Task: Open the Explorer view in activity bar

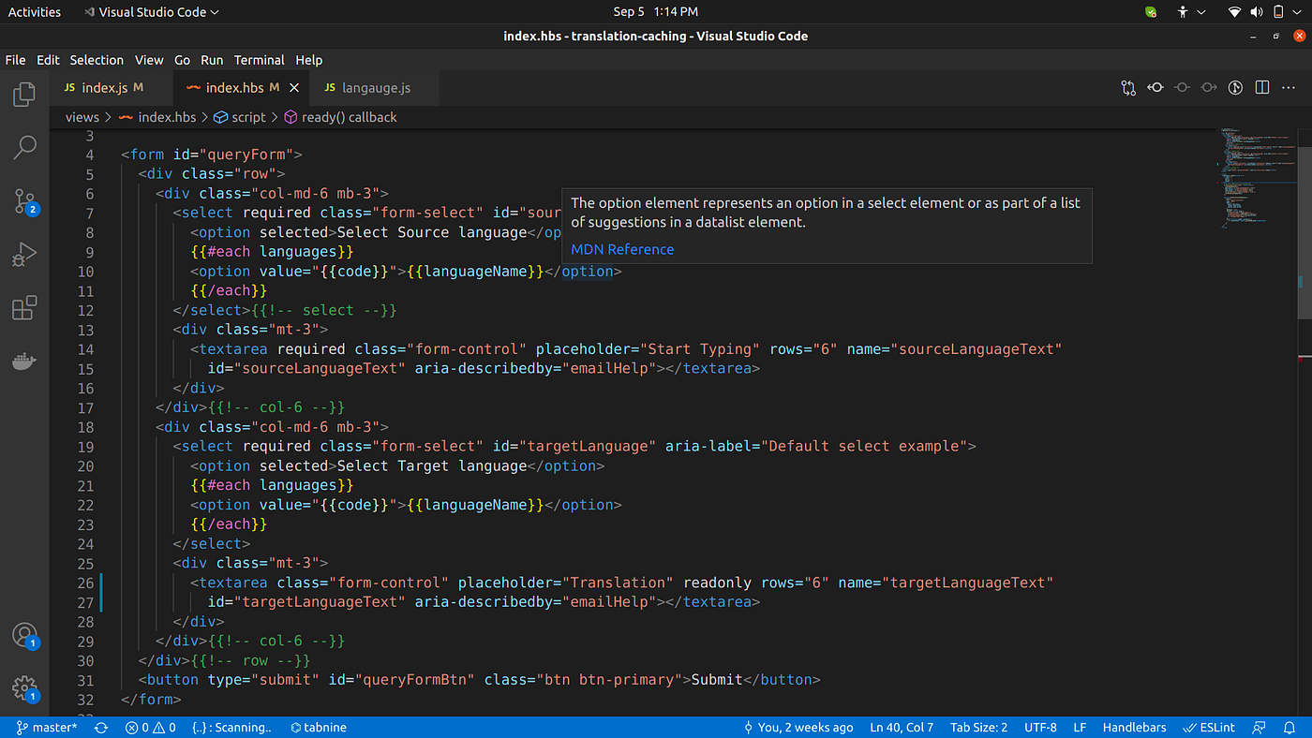Action: click(24, 94)
